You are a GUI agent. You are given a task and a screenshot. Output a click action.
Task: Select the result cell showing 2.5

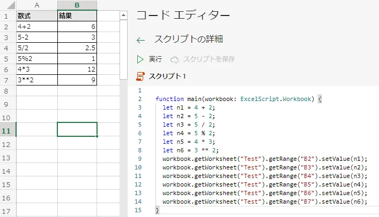(77, 48)
